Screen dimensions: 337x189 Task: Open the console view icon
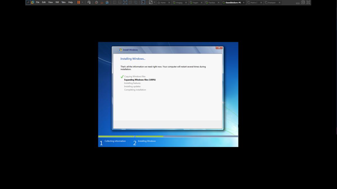pyautogui.click(x=143, y=2)
